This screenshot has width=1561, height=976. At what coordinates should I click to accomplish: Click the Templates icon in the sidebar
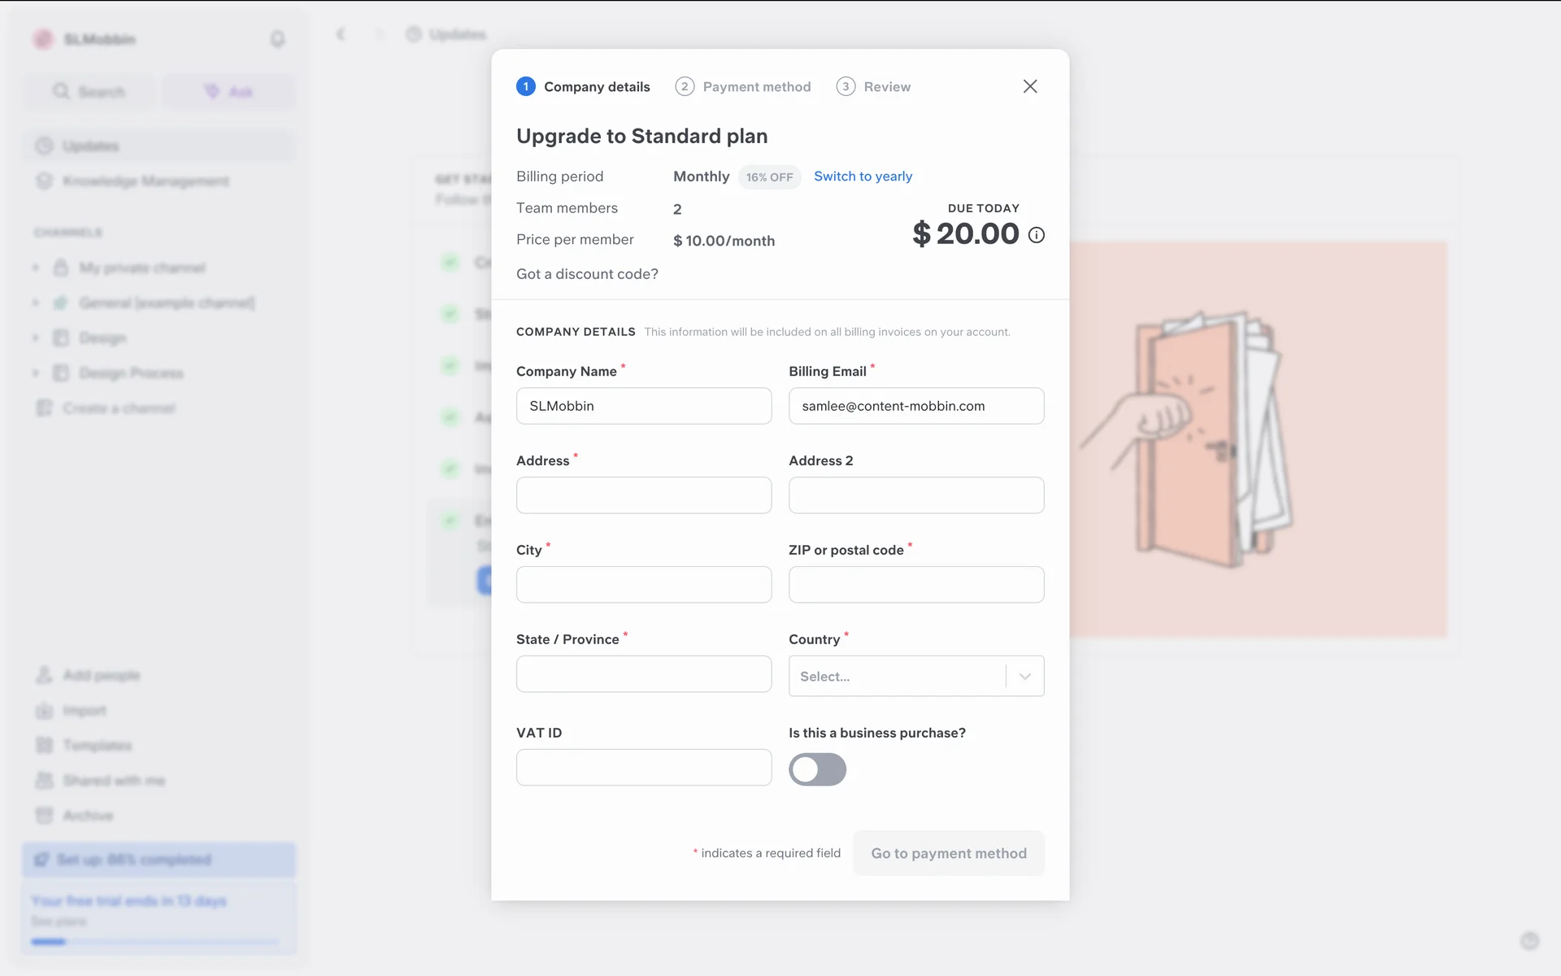tap(44, 745)
